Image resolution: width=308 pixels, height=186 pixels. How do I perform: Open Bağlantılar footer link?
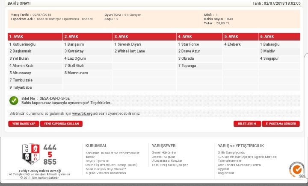226,173
